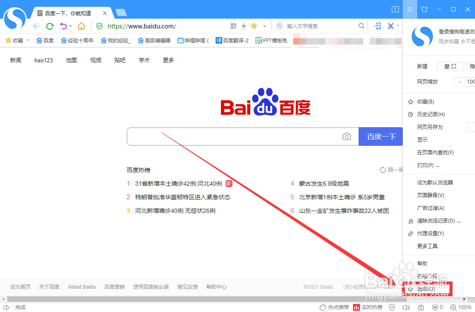Click the tab count icon
Image resolution: width=475 pixels, height=312 pixels.
tap(395, 9)
